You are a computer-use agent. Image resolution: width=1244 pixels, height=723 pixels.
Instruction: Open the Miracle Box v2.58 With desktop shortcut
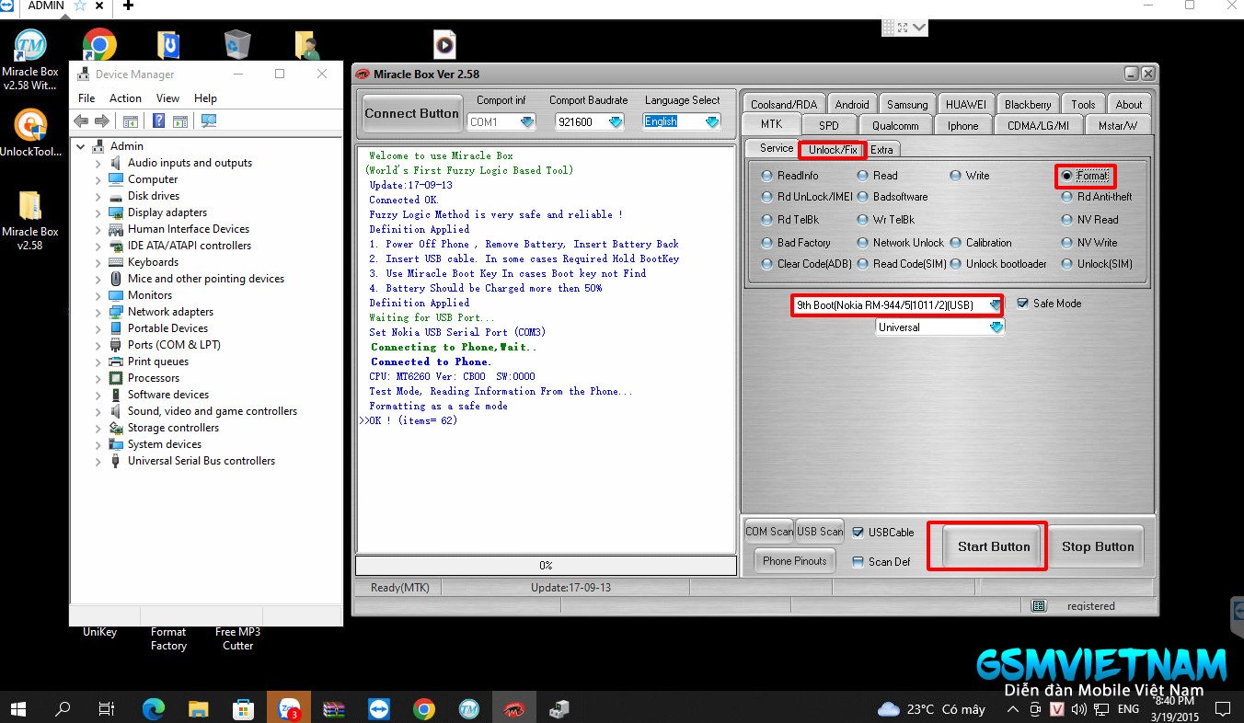point(30,60)
